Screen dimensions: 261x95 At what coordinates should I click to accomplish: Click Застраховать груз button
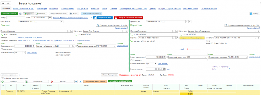[103, 18]
